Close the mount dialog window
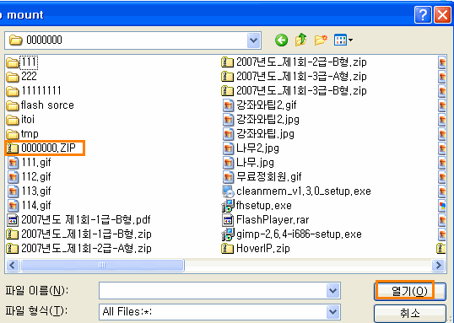Viewport: 454px width, 323px height. pos(442,14)
